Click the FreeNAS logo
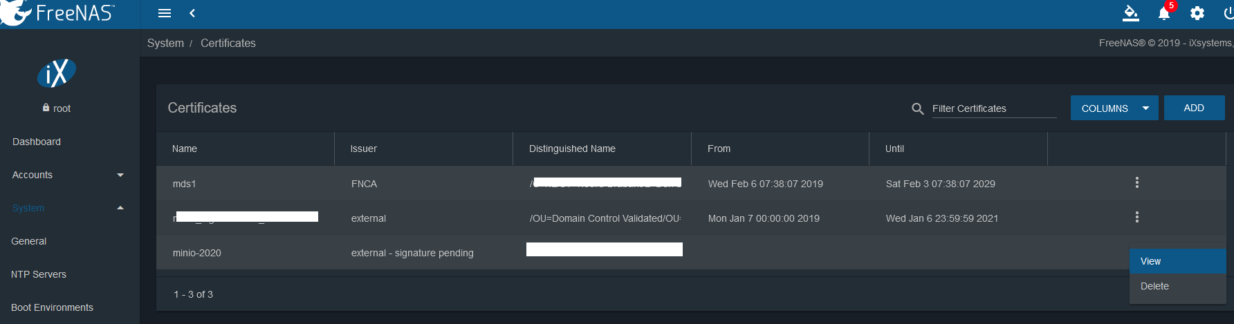This screenshot has width=1234, height=324. click(58, 13)
